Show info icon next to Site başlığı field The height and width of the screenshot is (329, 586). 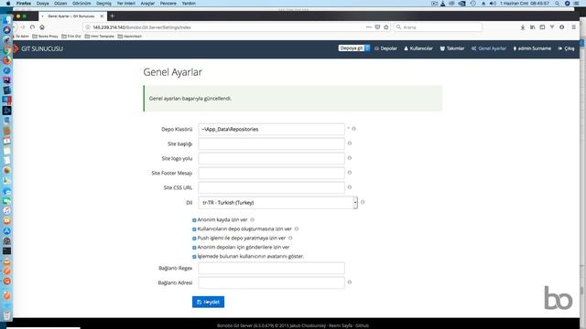350,143
